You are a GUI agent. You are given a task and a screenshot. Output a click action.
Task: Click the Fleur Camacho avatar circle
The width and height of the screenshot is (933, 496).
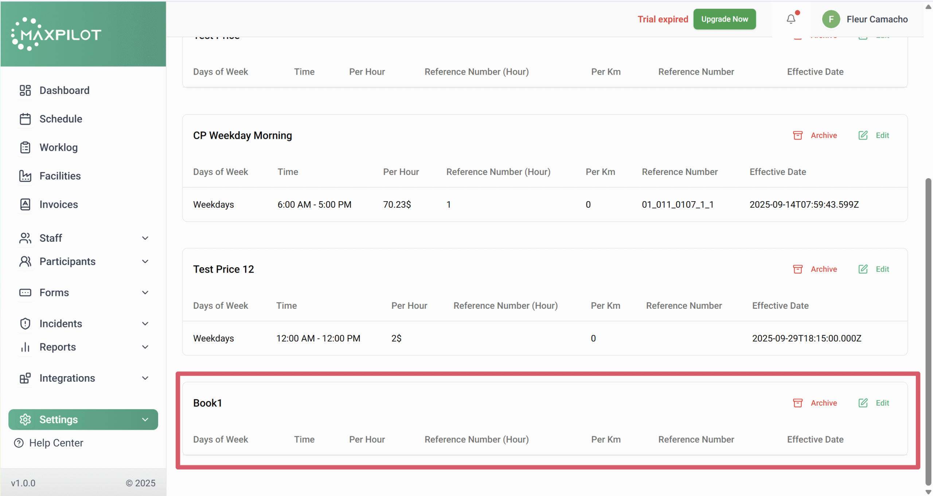[831, 19]
